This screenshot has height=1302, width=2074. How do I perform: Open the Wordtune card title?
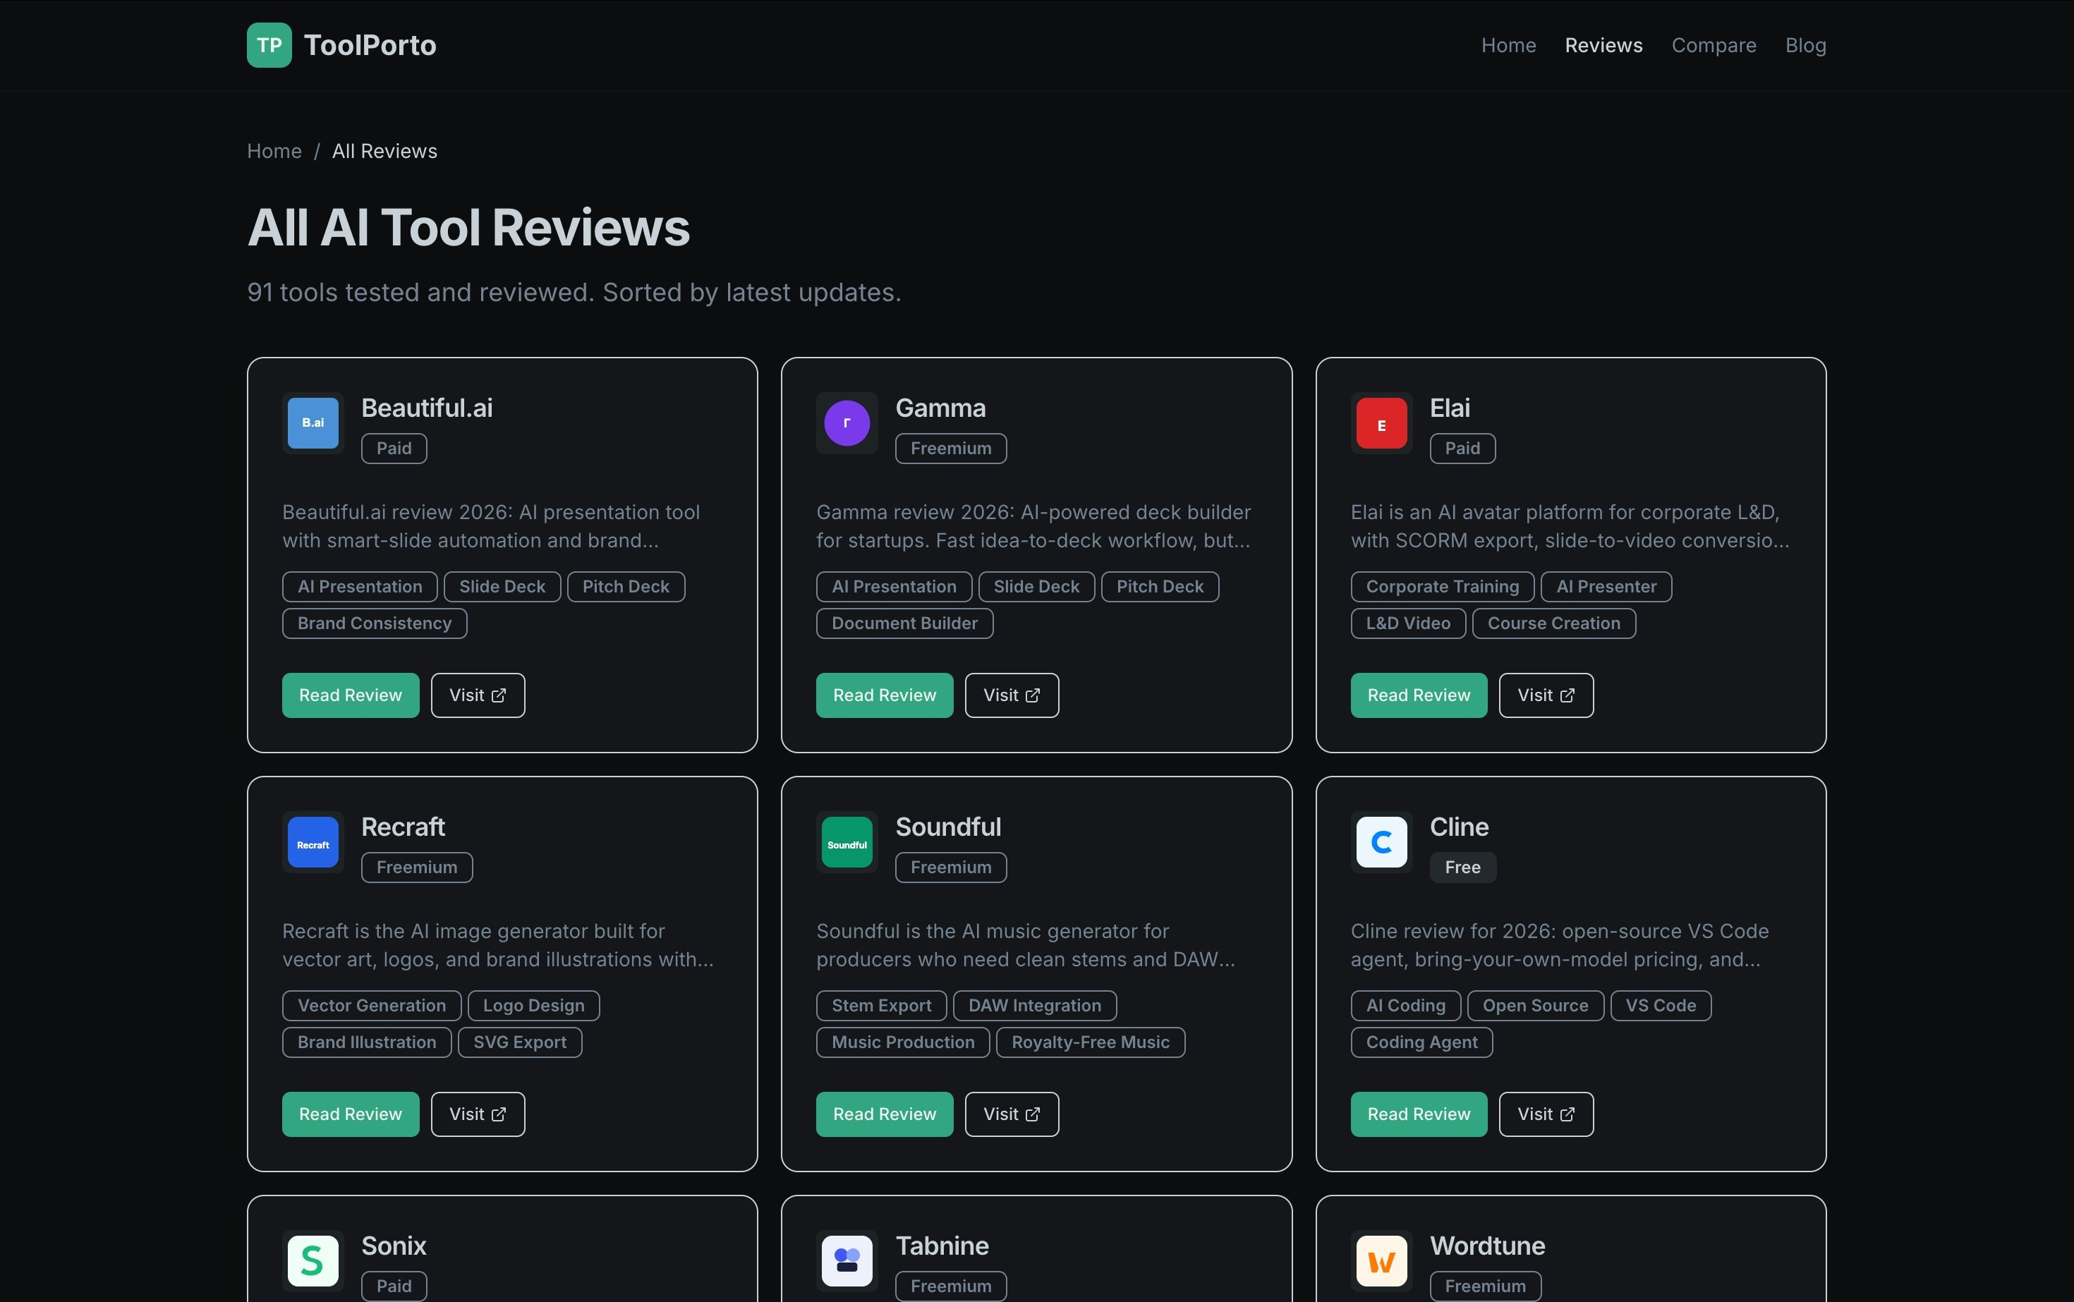point(1488,1246)
